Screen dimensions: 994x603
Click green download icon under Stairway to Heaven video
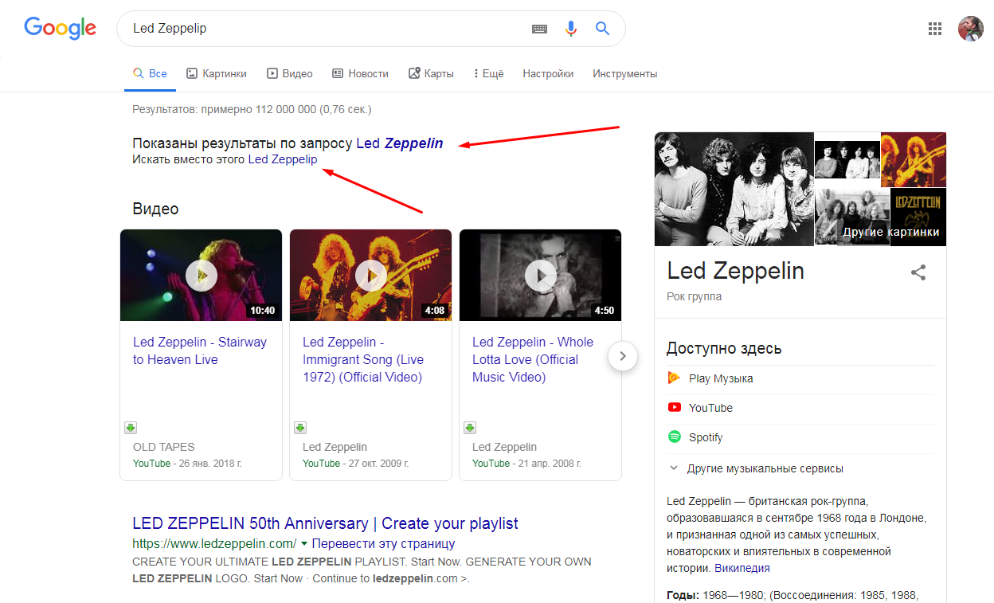tap(130, 428)
